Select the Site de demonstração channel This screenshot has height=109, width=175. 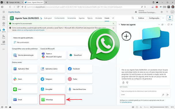point(25,55)
